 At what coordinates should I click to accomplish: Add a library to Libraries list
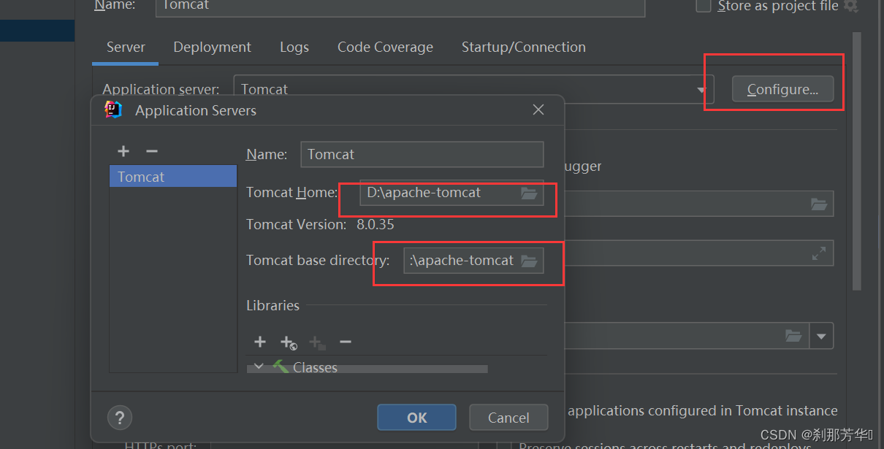pos(260,342)
